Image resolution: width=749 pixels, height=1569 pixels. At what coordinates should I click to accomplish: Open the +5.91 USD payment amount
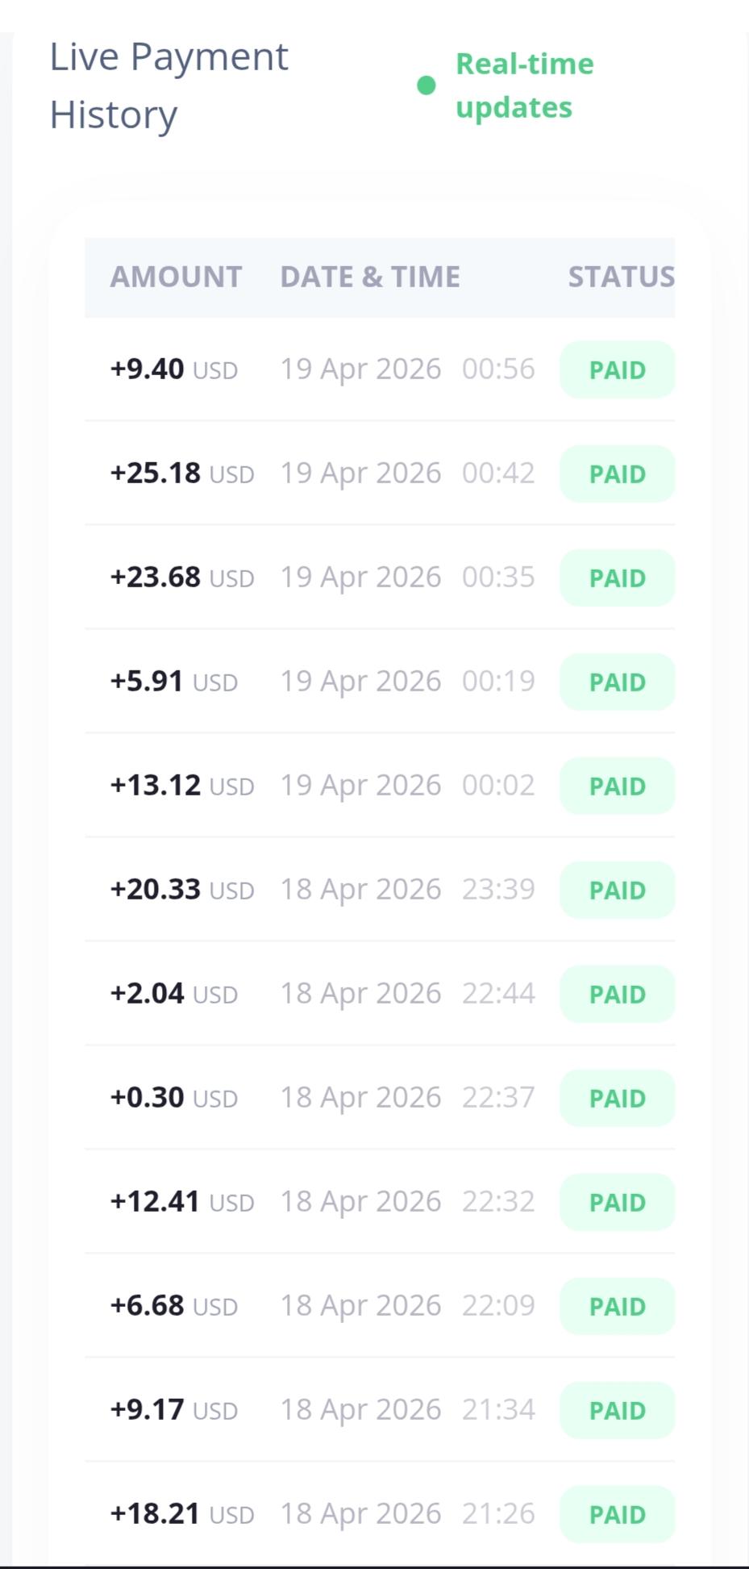tap(173, 682)
